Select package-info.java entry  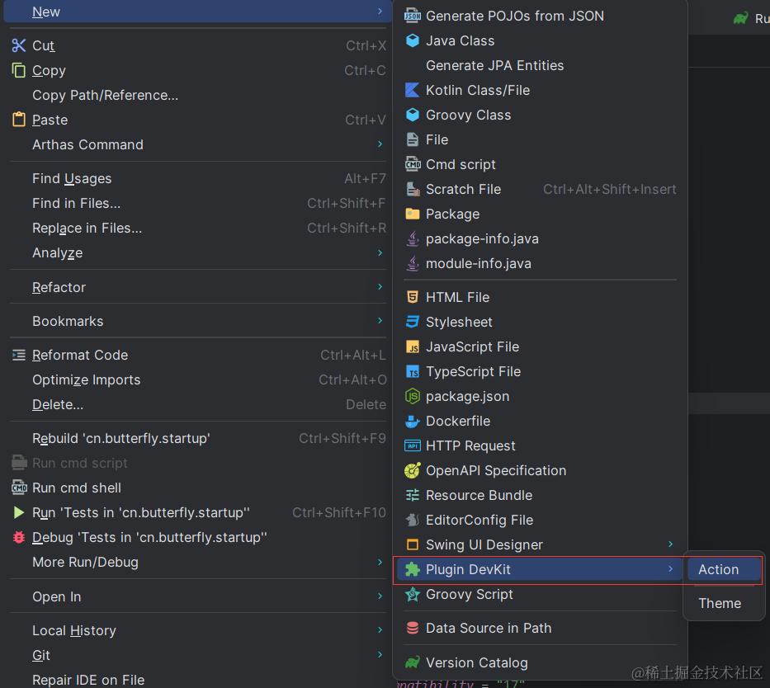pyautogui.click(x=541, y=238)
